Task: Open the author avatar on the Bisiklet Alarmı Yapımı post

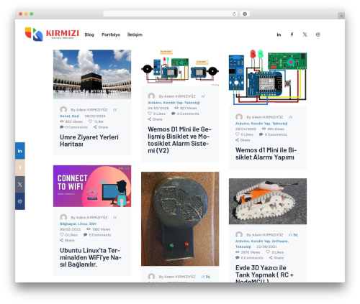Action: [239, 117]
